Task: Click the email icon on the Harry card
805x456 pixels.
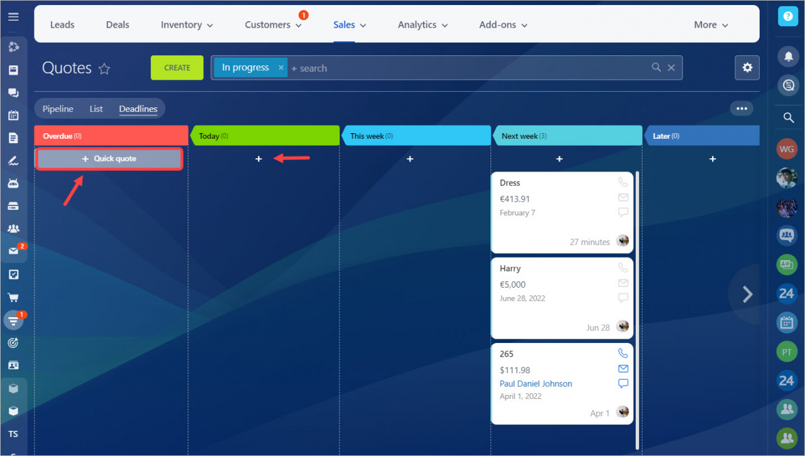Action: point(623,283)
